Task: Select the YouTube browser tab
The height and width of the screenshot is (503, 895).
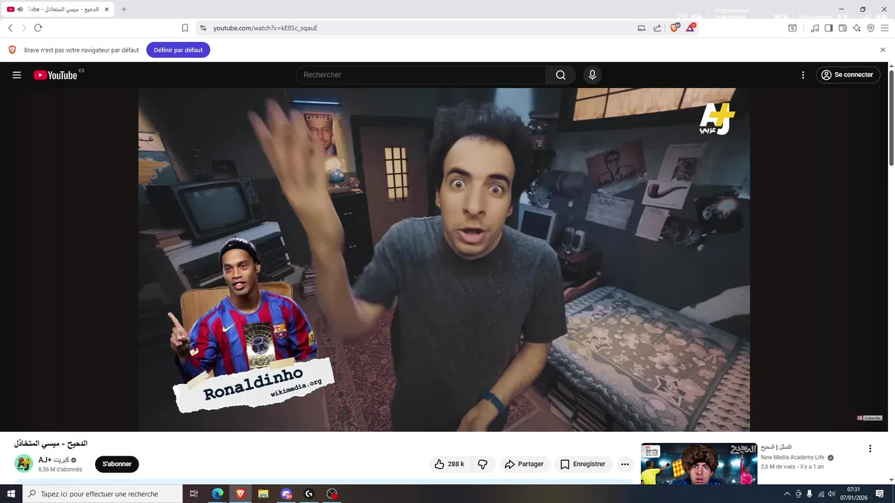Action: 57,10
